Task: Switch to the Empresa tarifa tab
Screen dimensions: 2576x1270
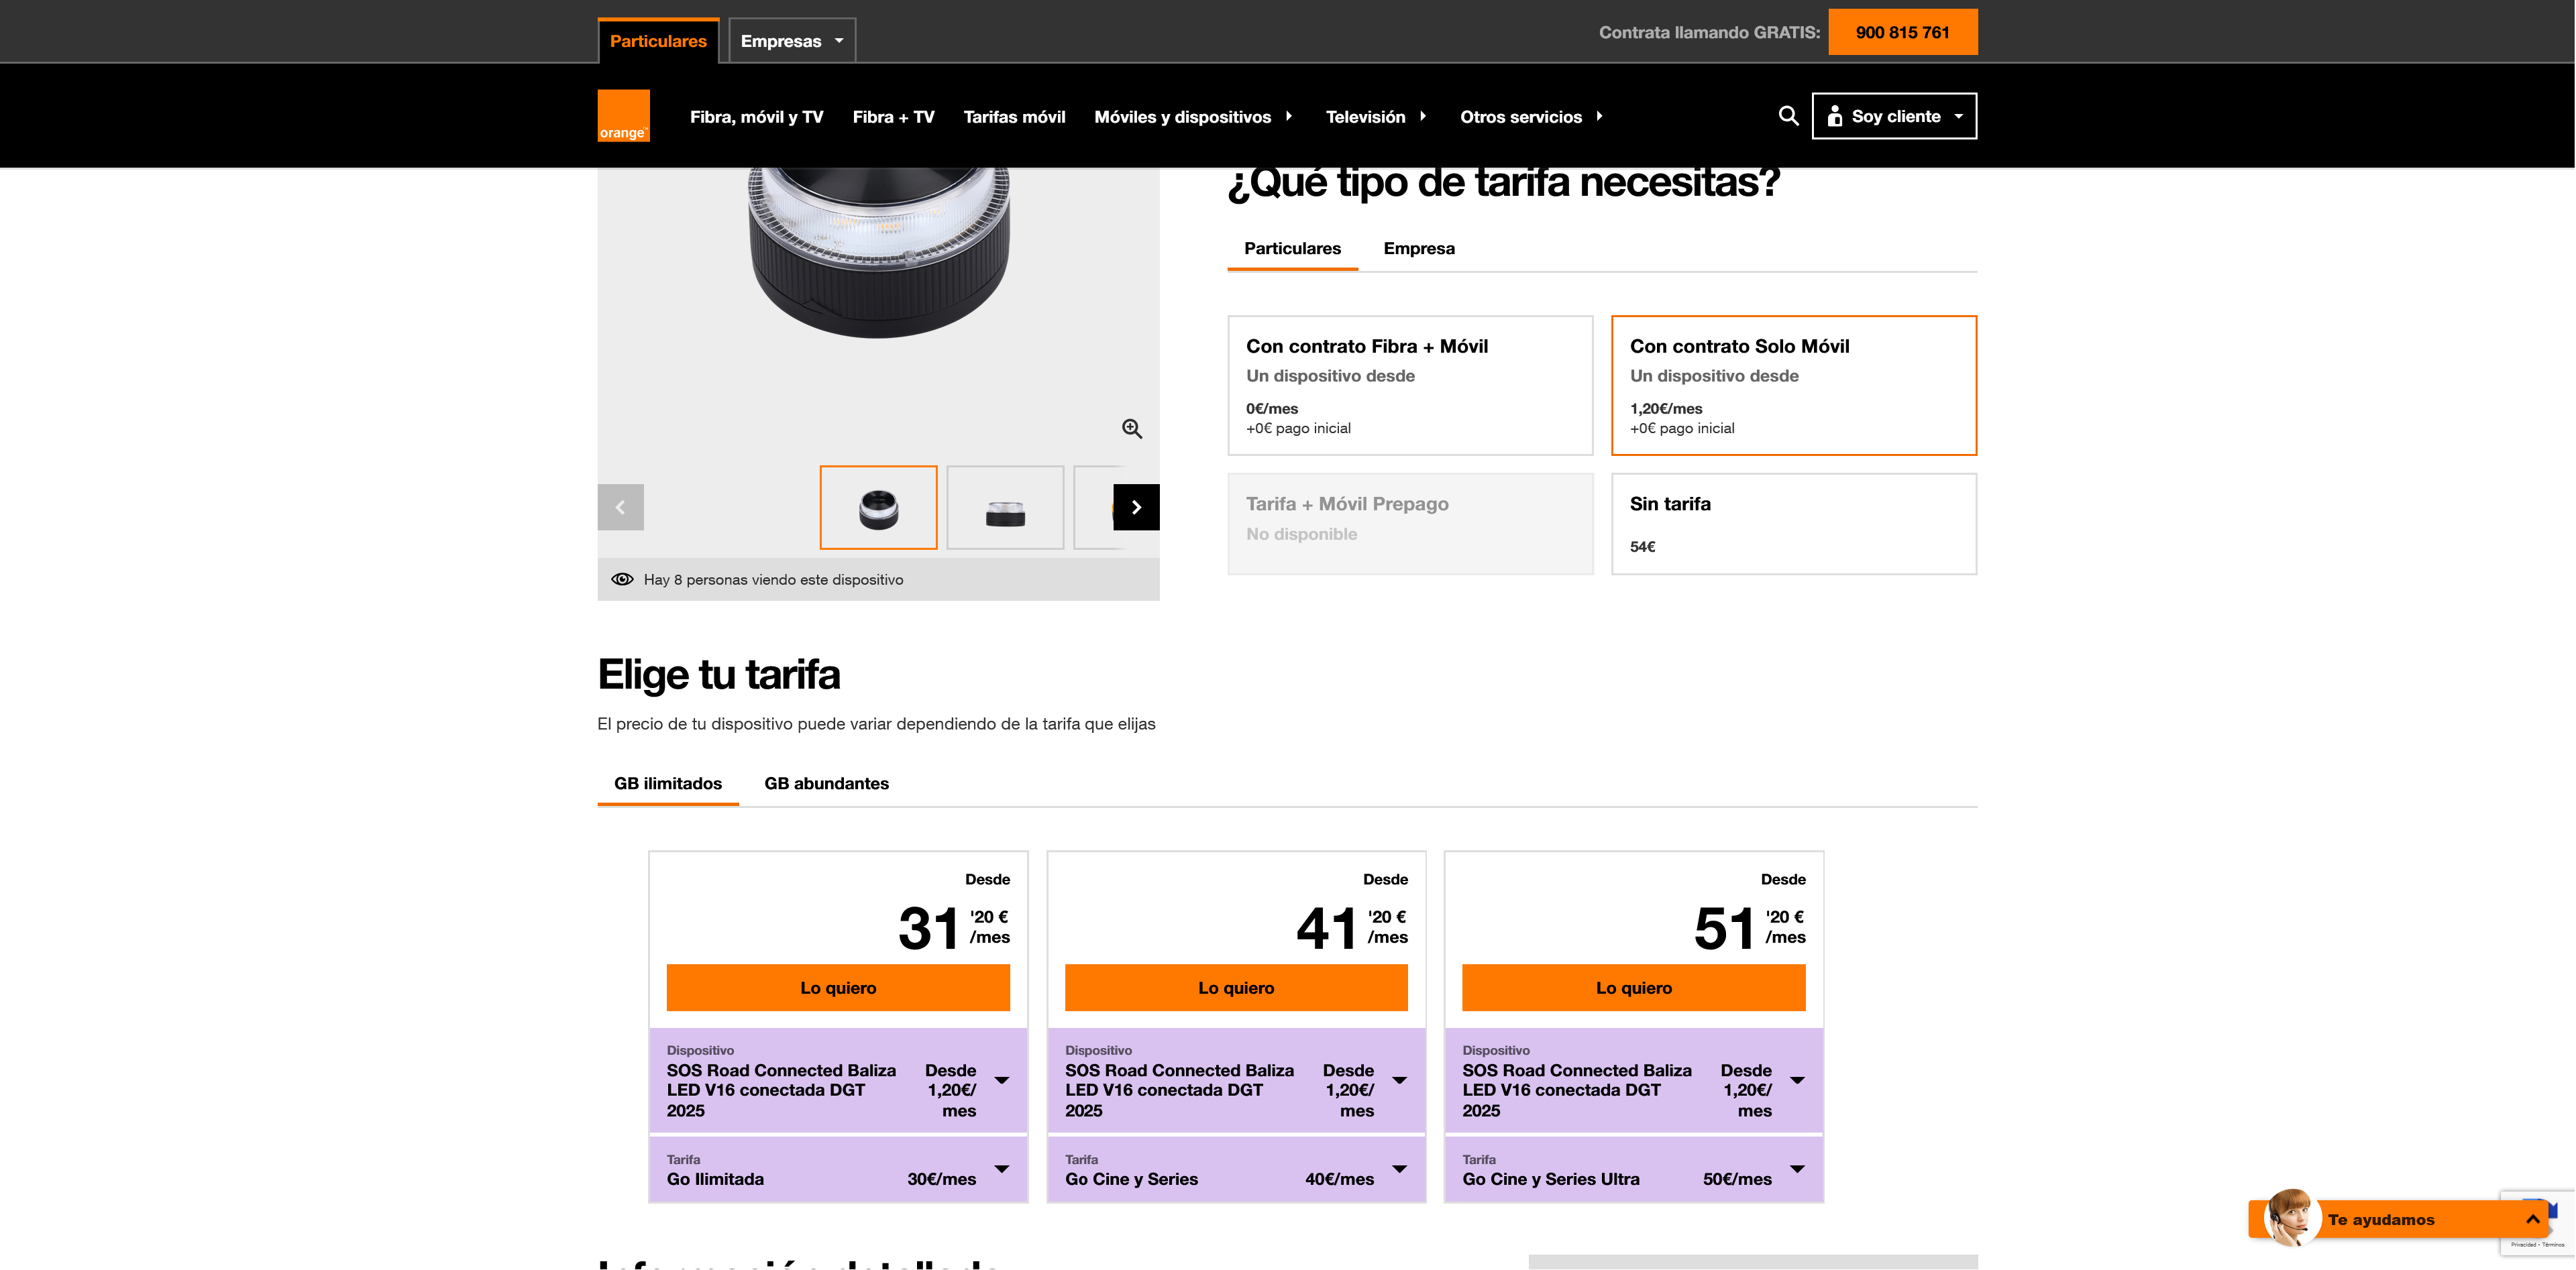Action: [1418, 249]
